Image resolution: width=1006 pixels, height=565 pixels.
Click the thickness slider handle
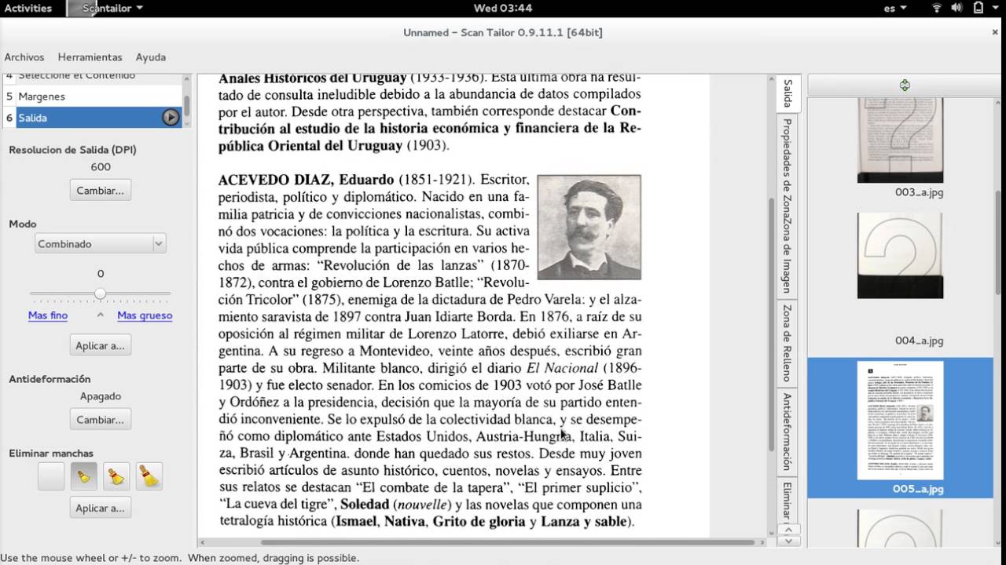[x=100, y=294]
